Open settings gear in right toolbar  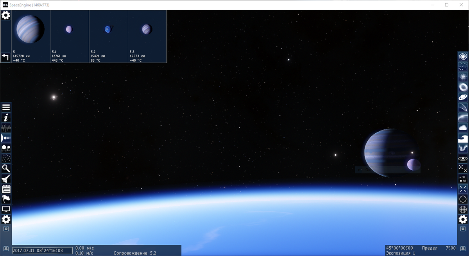[463, 219]
